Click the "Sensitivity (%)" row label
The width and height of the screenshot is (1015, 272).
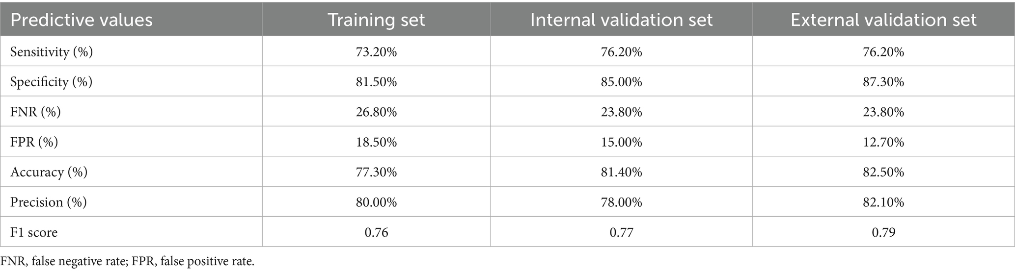pos(52,52)
